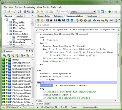The height and width of the screenshot is (110, 122).
Task: Click the TDiagramFiler class icon in tree
Action: (x=11, y=23)
